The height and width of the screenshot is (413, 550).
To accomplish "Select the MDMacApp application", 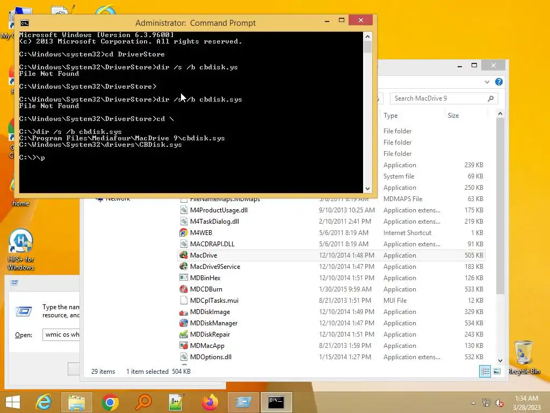I will [331, 346].
